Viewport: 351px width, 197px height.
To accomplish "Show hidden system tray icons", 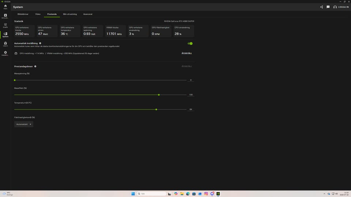I will pos(324,194).
